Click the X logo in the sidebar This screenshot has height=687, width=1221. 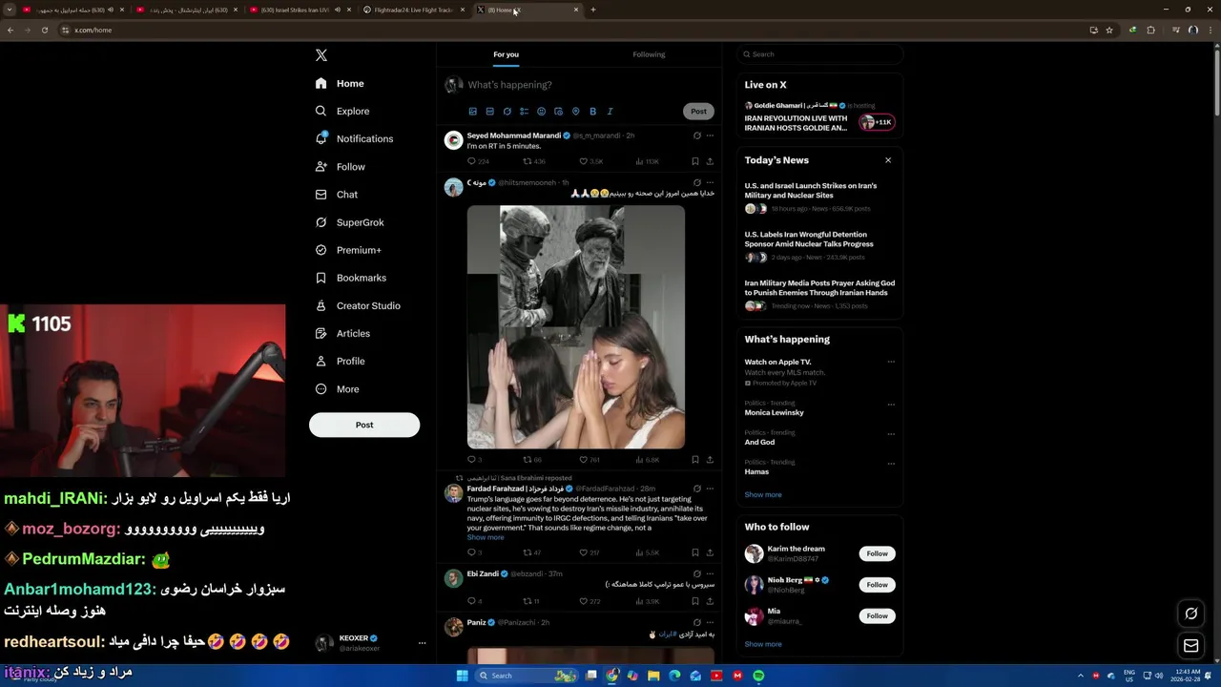click(321, 55)
